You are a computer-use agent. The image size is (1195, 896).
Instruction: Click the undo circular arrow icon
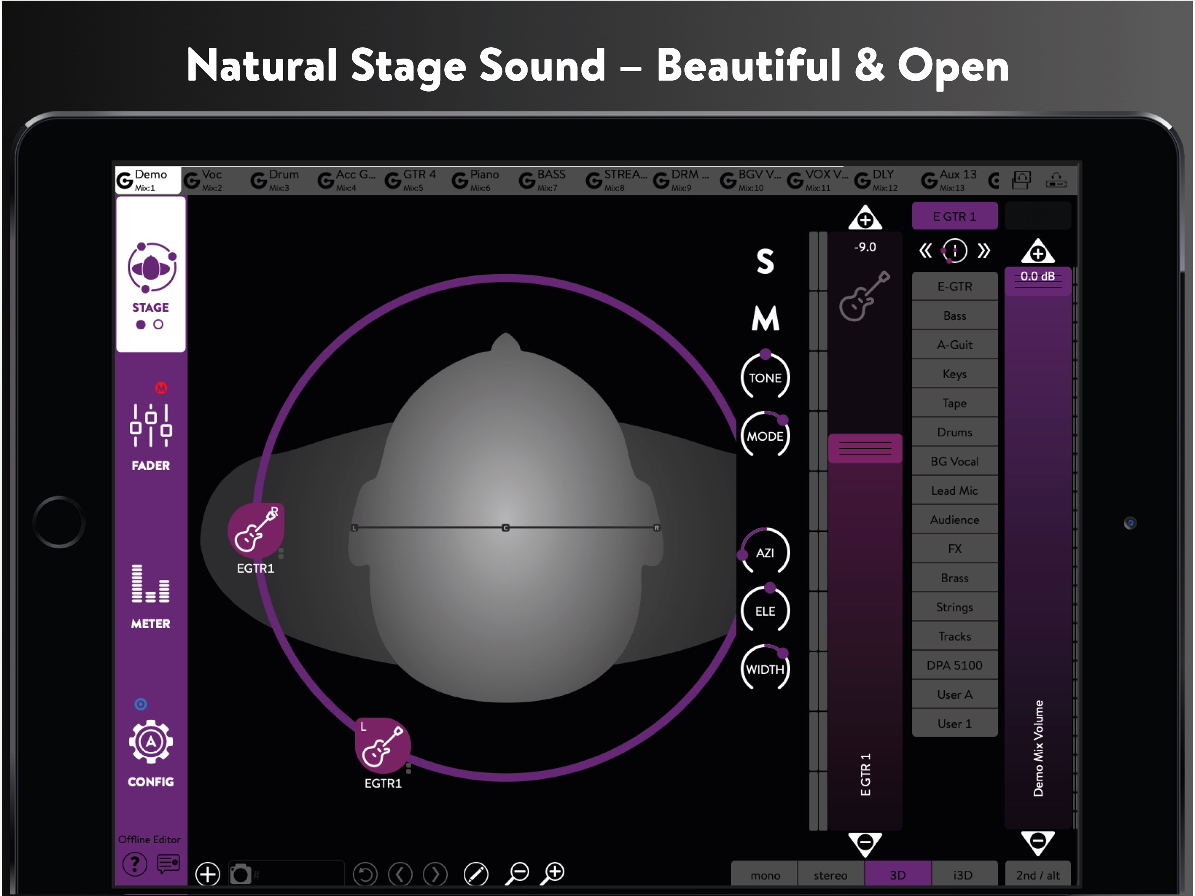click(365, 874)
